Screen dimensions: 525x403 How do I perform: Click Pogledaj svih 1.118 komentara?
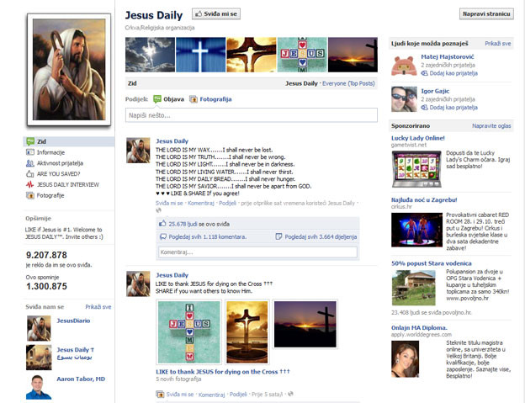[x=208, y=236]
